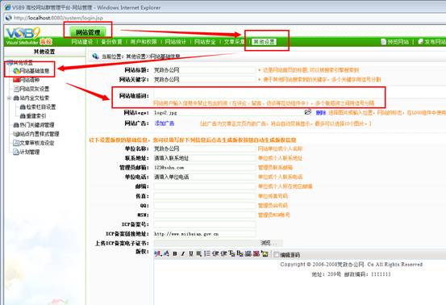The height and width of the screenshot is (305, 446).
Task: Click the Bold icon in copyright editor
Action: coord(175,253)
